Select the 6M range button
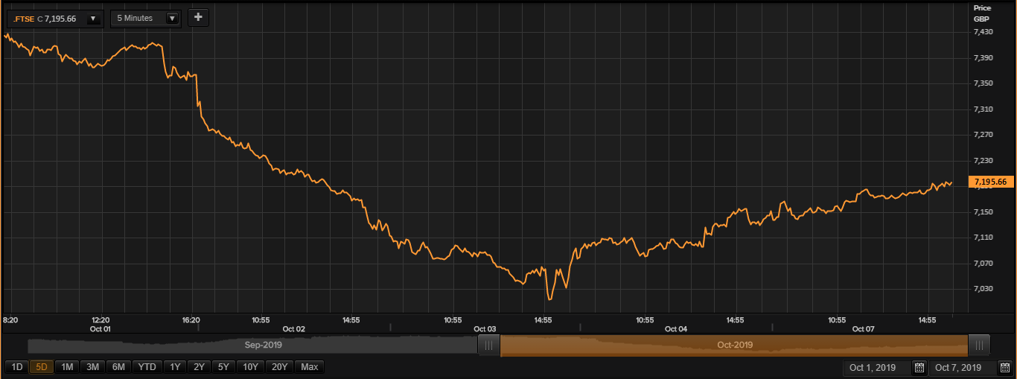Screen dimensions: 1017x379 pos(119,367)
